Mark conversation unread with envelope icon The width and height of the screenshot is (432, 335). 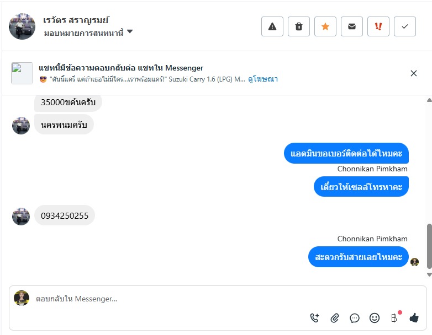point(352,26)
